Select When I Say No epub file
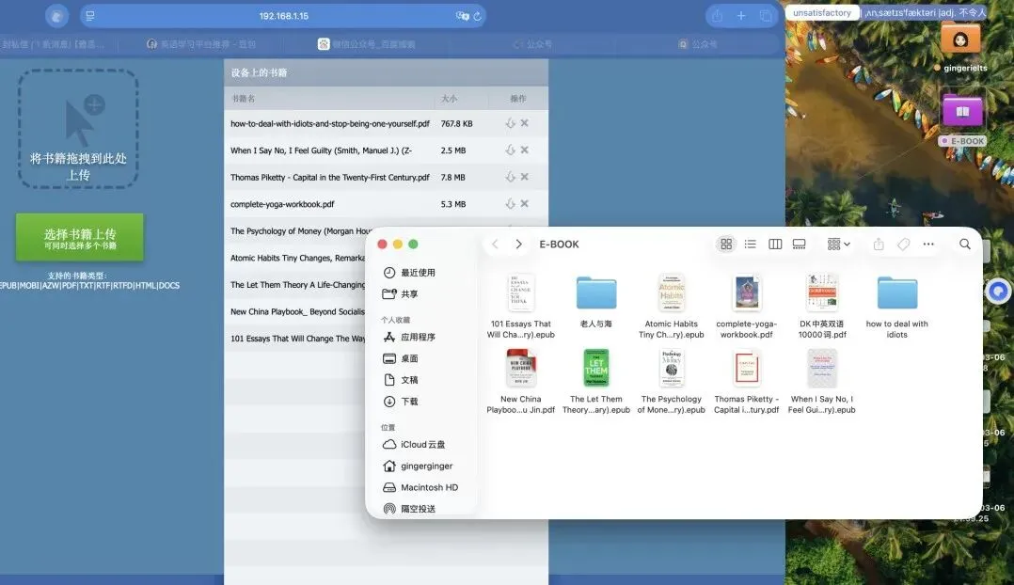The width and height of the screenshot is (1014, 585). (x=822, y=382)
